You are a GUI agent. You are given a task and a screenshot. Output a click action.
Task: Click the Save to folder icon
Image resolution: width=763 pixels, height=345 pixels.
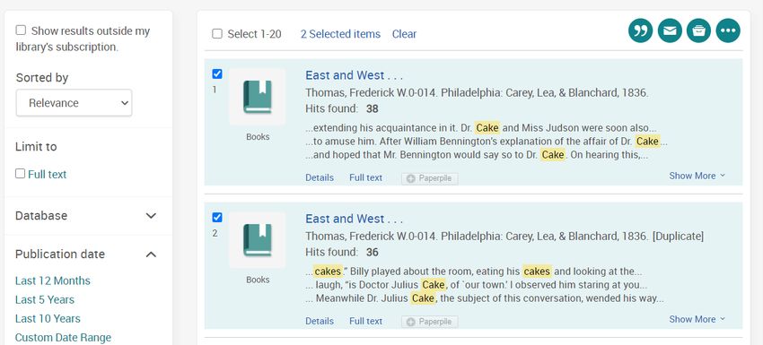click(698, 30)
